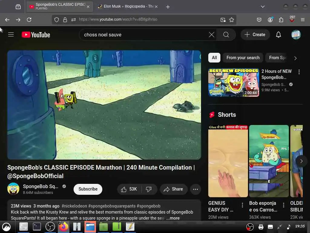Open the account avatar menu
This screenshot has height=233, width=310.
point(296,35)
